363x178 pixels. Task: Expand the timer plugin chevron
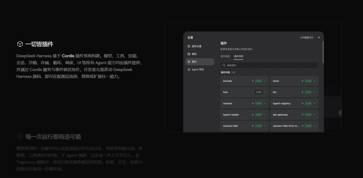[314, 81]
